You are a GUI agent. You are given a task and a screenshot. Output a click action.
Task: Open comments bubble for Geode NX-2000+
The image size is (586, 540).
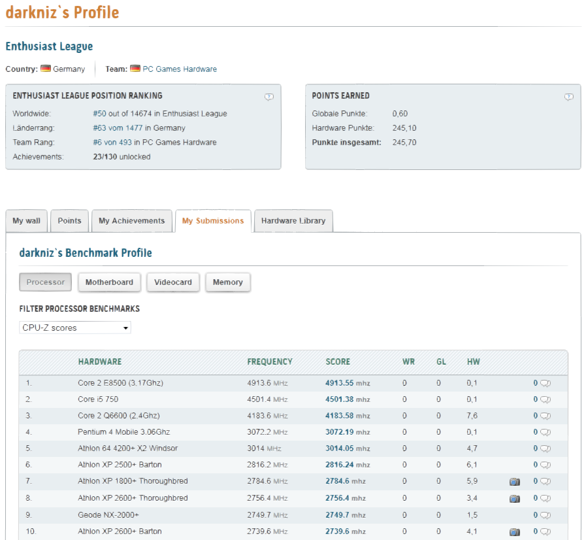coord(545,515)
